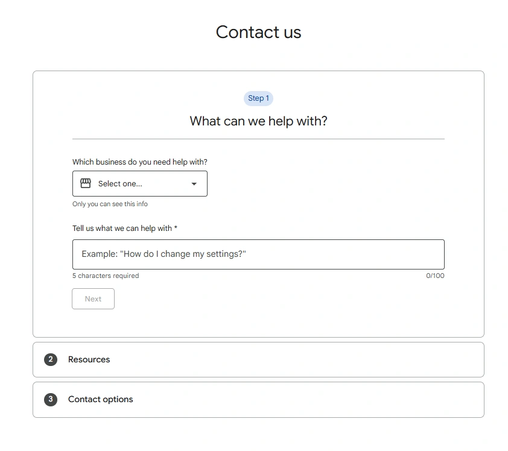Click the "What can we help with?" heading
Viewport: 508px width, 451px height.
pyautogui.click(x=258, y=121)
